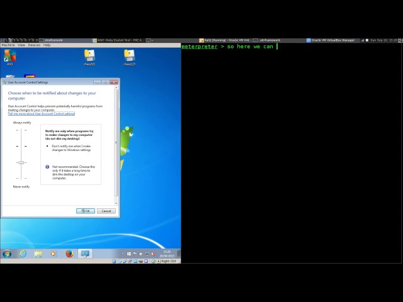Select the chess123 folder on desktop

[129, 57]
